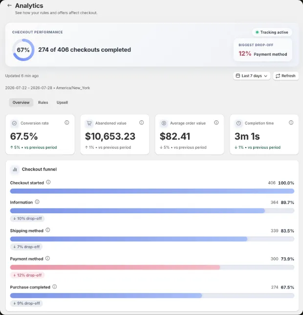The width and height of the screenshot is (303, 315).
Task: Click the Purchase completed funnel bar
Action: point(106,295)
